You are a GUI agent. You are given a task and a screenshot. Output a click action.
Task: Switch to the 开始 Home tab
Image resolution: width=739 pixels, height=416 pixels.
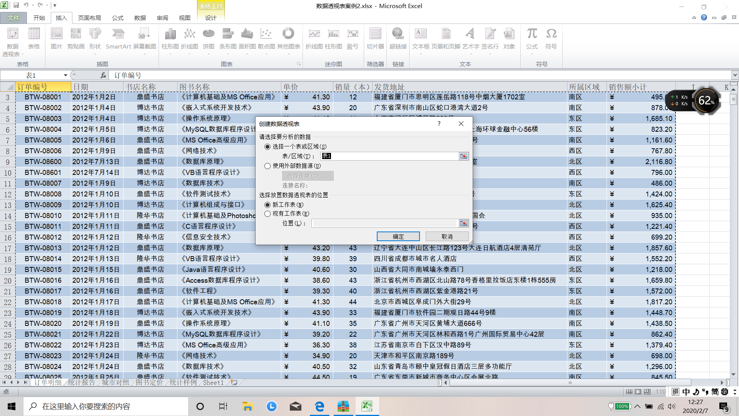39,18
